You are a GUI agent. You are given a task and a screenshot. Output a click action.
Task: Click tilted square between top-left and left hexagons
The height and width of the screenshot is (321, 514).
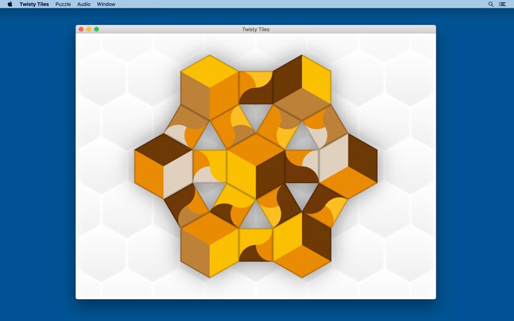[186, 126]
